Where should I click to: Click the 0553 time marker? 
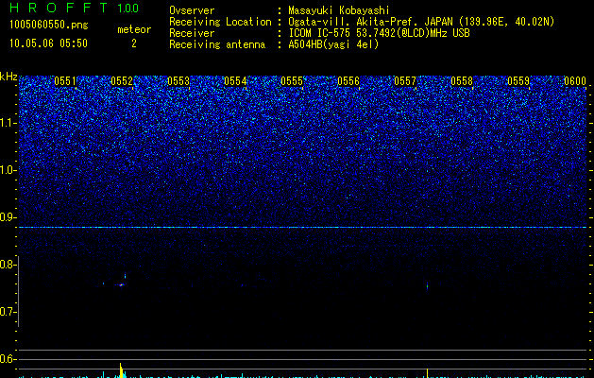point(178,81)
